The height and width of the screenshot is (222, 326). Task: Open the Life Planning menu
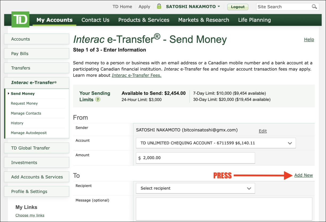pyautogui.click(x=255, y=20)
